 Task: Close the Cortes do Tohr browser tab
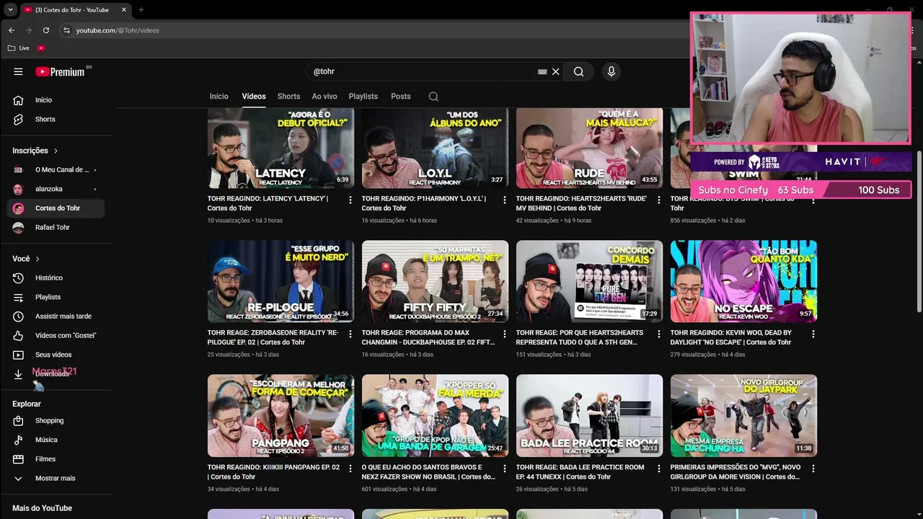tap(124, 9)
